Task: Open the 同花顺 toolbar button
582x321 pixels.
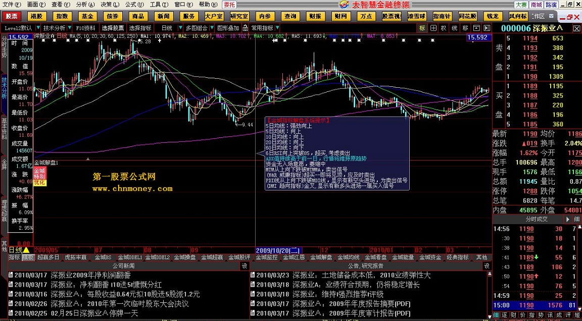Action: pyautogui.click(x=467, y=16)
